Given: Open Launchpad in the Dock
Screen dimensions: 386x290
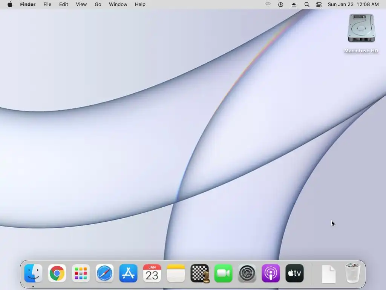Looking at the screenshot, I should coord(81,273).
